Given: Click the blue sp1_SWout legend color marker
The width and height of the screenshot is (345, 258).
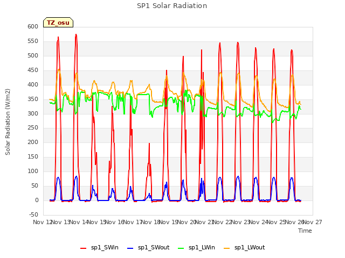Looking at the screenshot, I should pyautogui.click(x=130, y=248).
